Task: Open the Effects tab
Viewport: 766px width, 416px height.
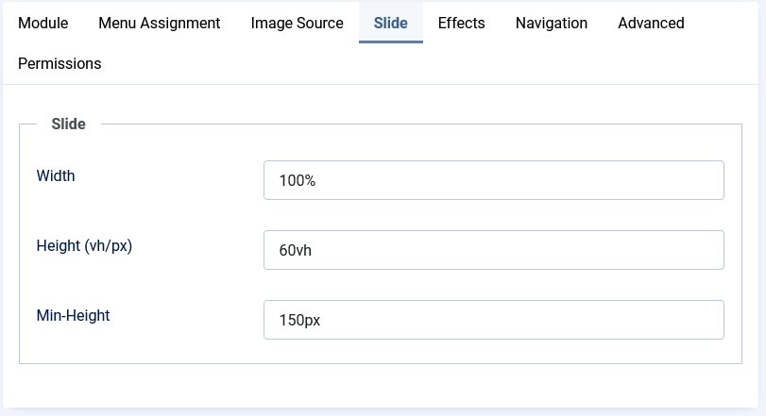Action: (x=461, y=23)
